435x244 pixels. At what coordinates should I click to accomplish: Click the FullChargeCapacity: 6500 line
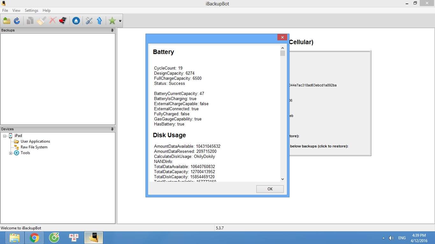[x=178, y=78]
